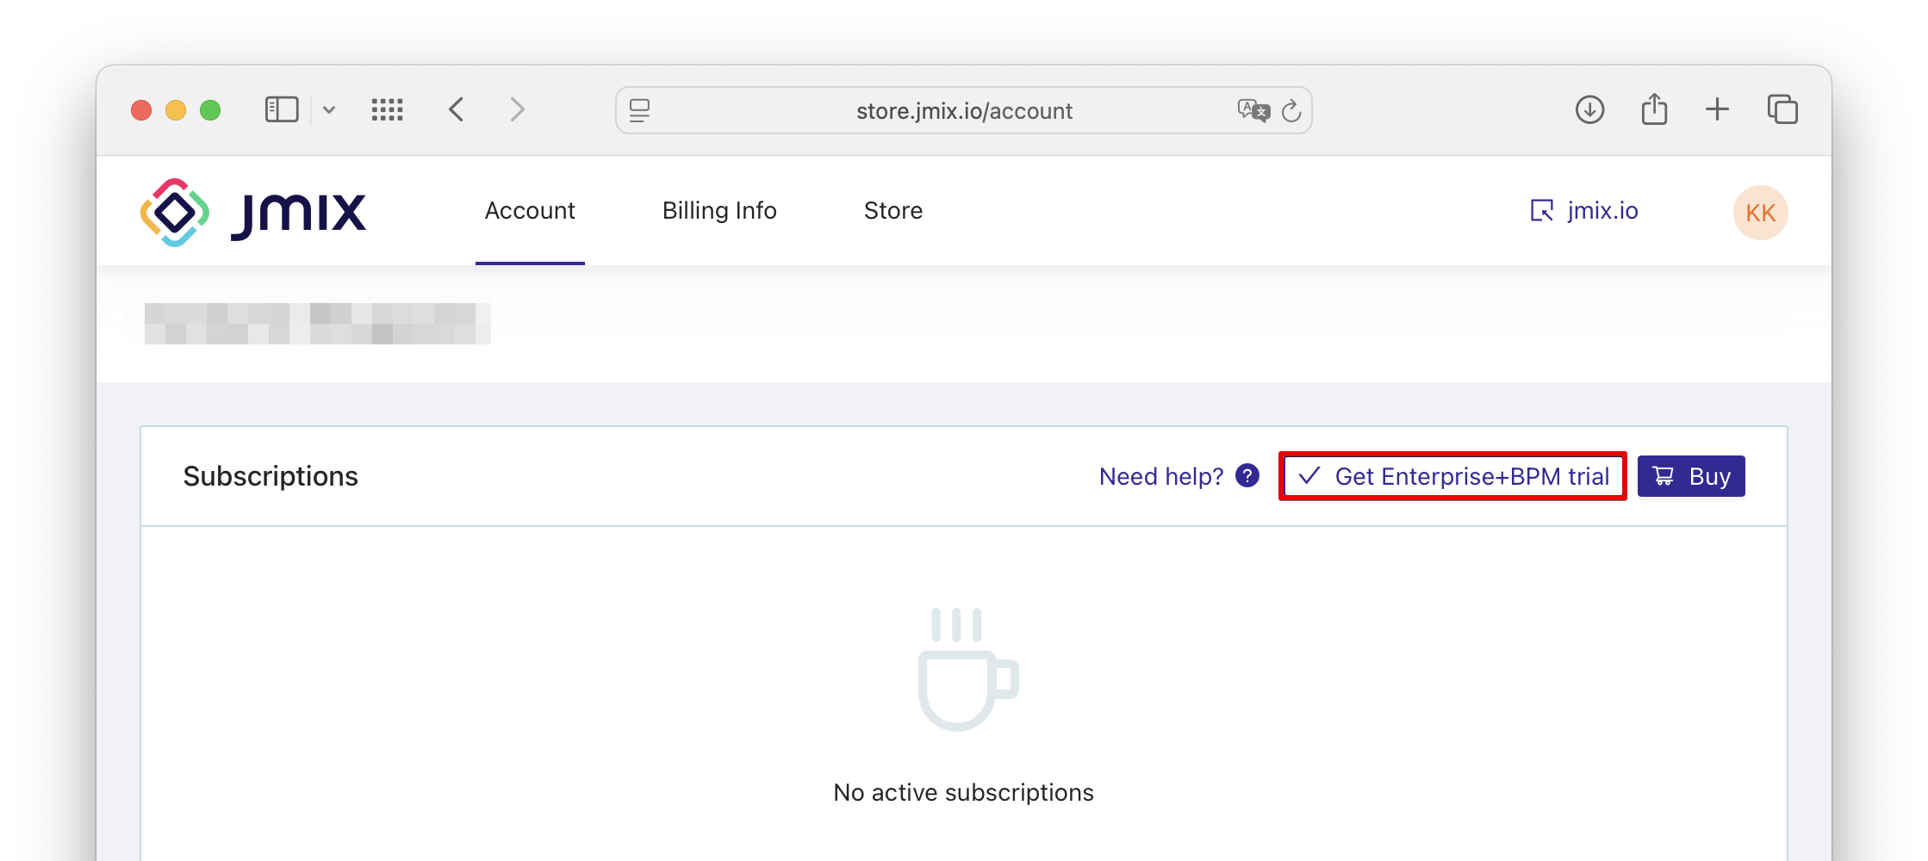Click the Get Enterprise+BPM trial button
This screenshot has width=1928, height=861.
tap(1452, 475)
